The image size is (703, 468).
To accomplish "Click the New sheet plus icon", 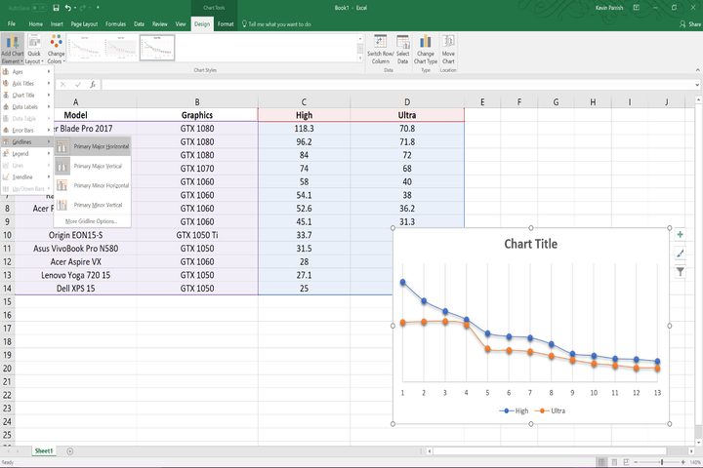I will 70,451.
